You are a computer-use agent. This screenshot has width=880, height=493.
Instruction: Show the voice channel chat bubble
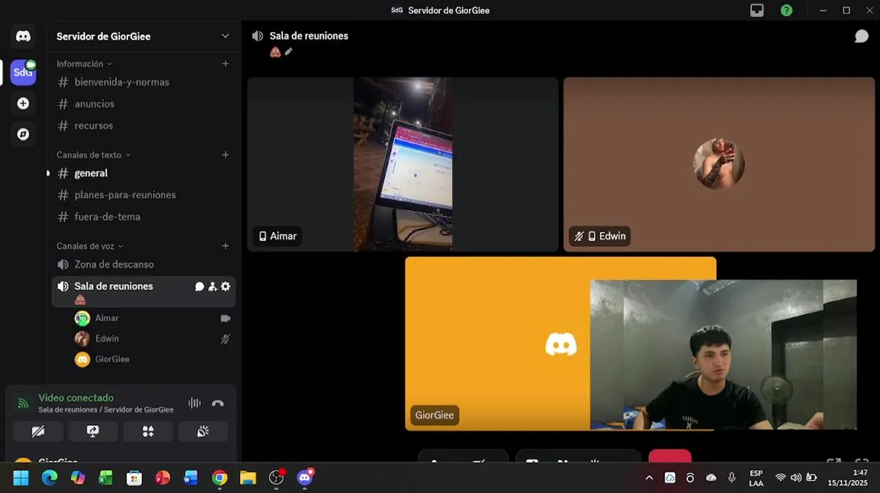pos(861,36)
